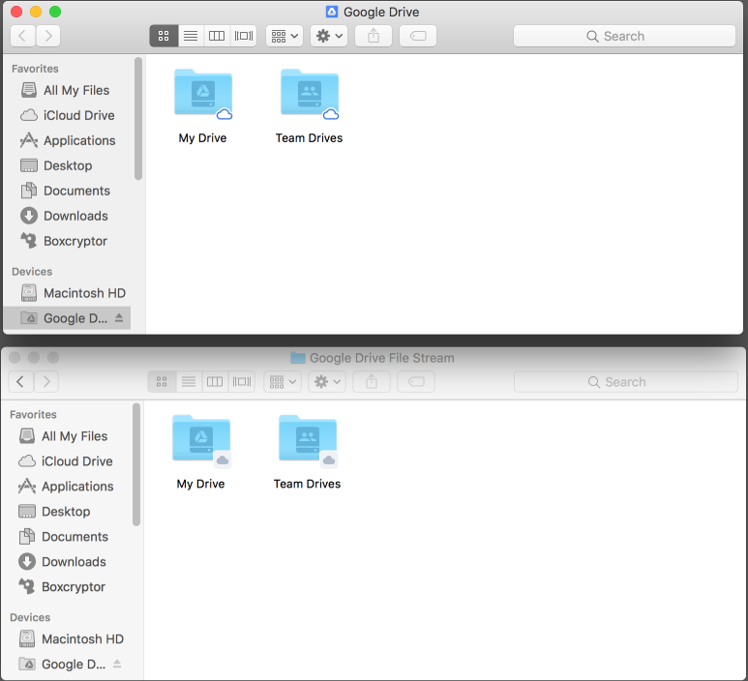Switch to icon view in File Stream window
Viewport: 748px width, 681px height.
pyautogui.click(x=162, y=381)
